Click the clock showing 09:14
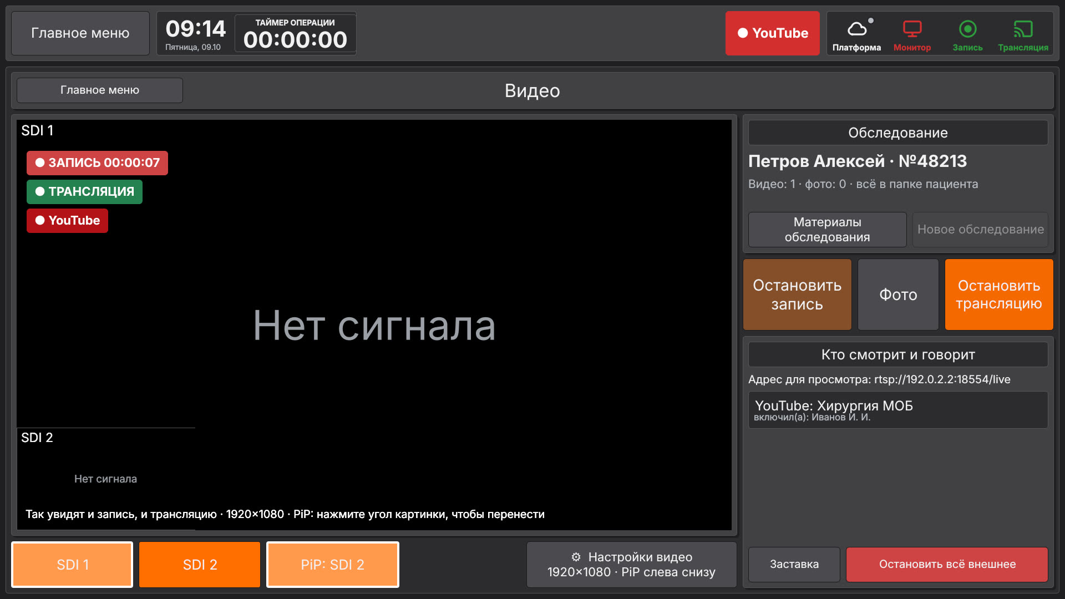The height and width of the screenshot is (599, 1065). coord(195,29)
